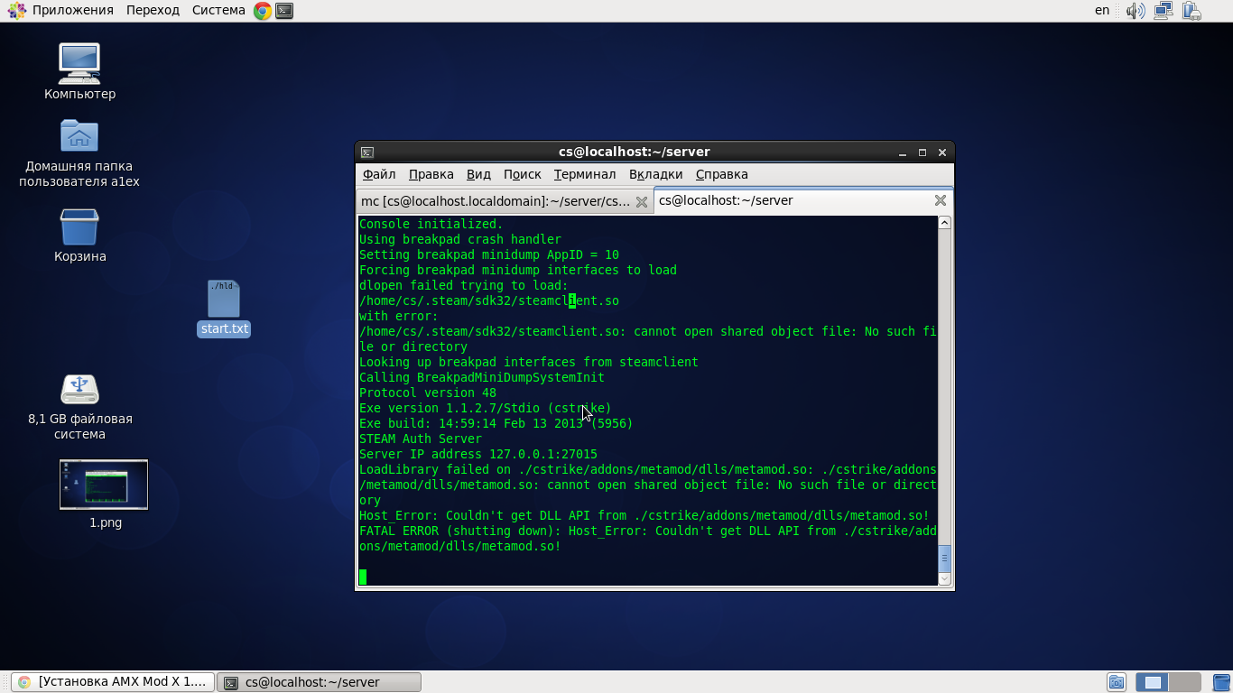Image resolution: width=1233 pixels, height=693 pixels.
Task: Open the Система menu
Action: coord(218,10)
